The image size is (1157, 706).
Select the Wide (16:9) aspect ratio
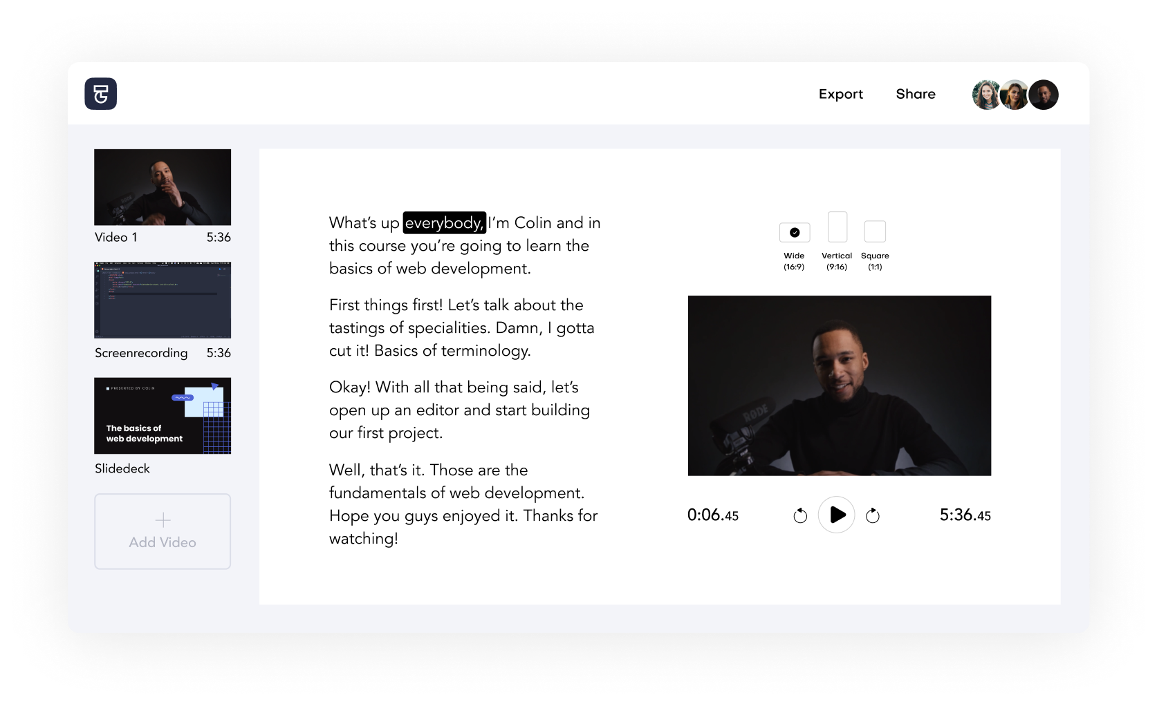(x=795, y=232)
